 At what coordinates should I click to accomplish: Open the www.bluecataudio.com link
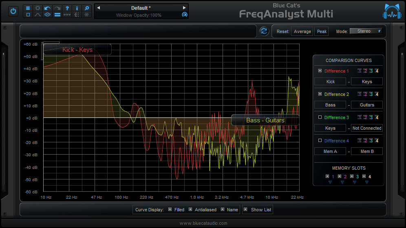pos(203,223)
